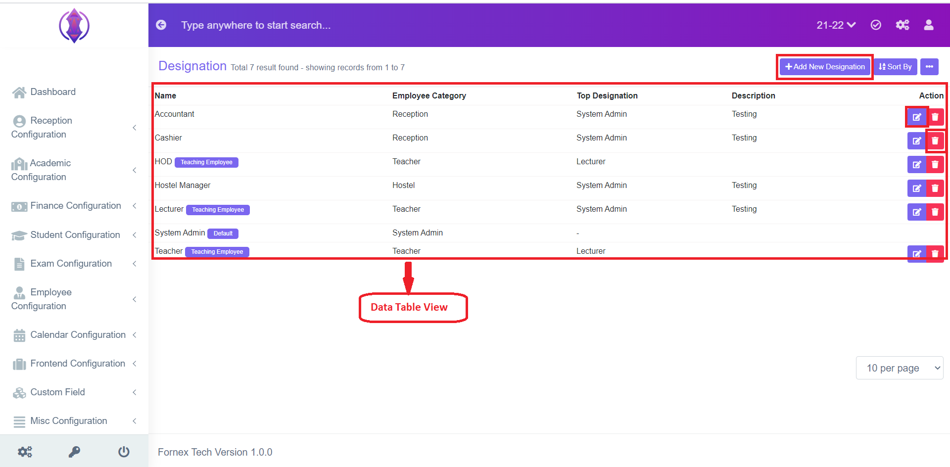Open Student Configuration menu
The height and width of the screenshot is (467, 950).
pos(75,235)
